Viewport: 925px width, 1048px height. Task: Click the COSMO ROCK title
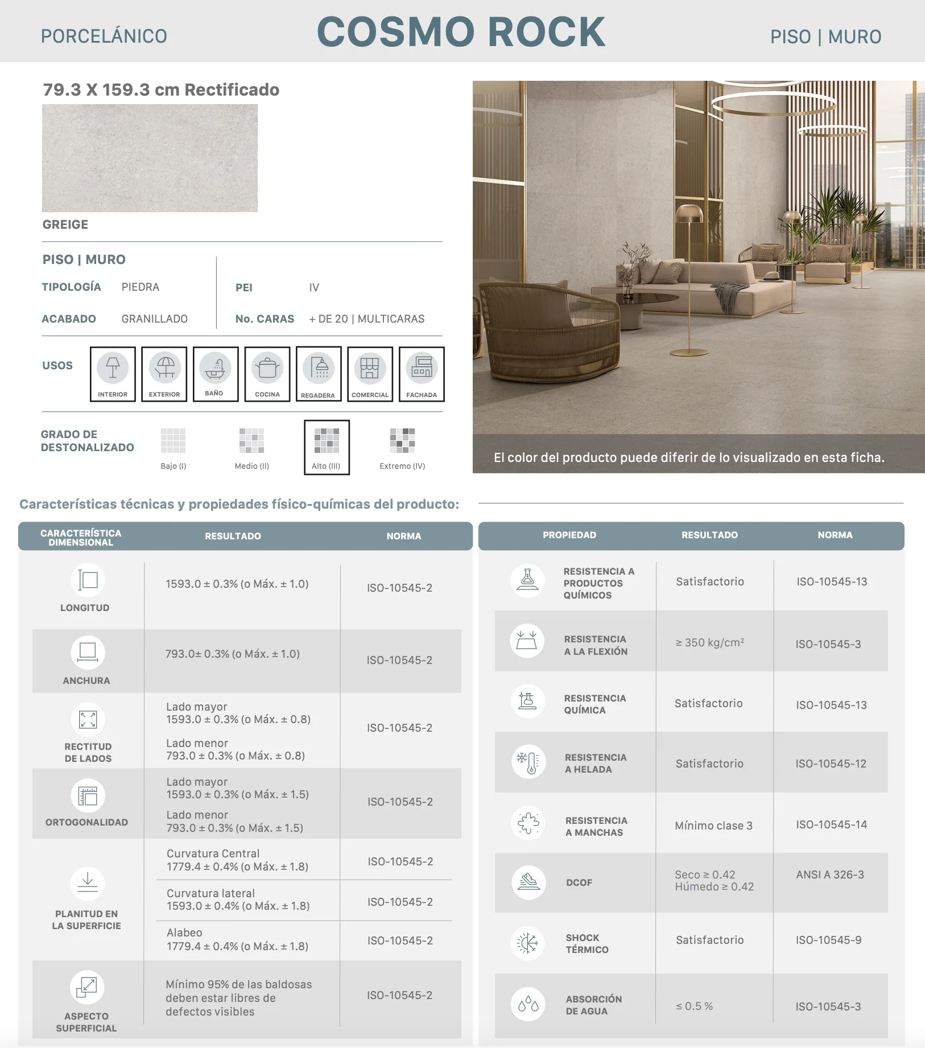pyautogui.click(x=461, y=32)
